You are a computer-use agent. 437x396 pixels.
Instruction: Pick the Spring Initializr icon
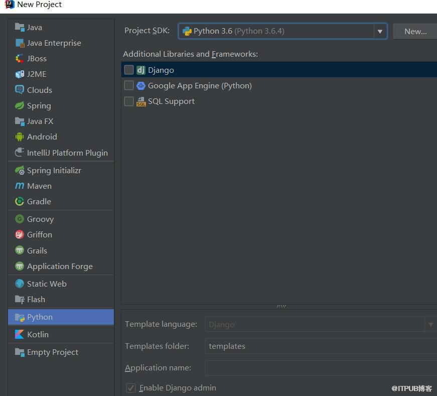click(x=20, y=170)
